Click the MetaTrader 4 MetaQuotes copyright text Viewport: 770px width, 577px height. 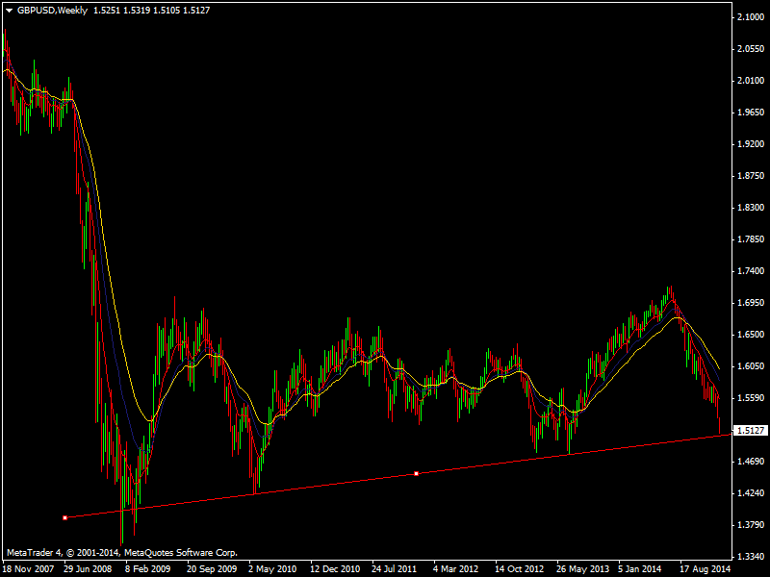pyautogui.click(x=122, y=552)
